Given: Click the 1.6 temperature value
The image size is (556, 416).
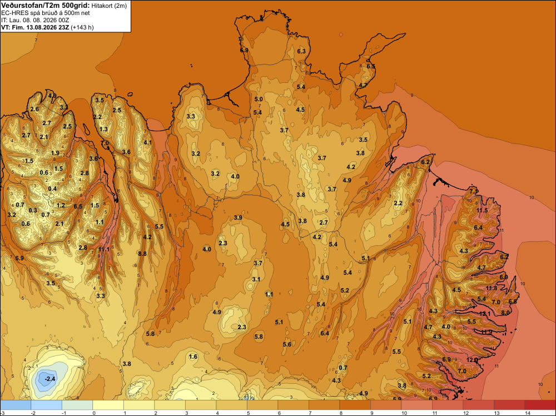Looking at the screenshot, I should click(193, 356).
